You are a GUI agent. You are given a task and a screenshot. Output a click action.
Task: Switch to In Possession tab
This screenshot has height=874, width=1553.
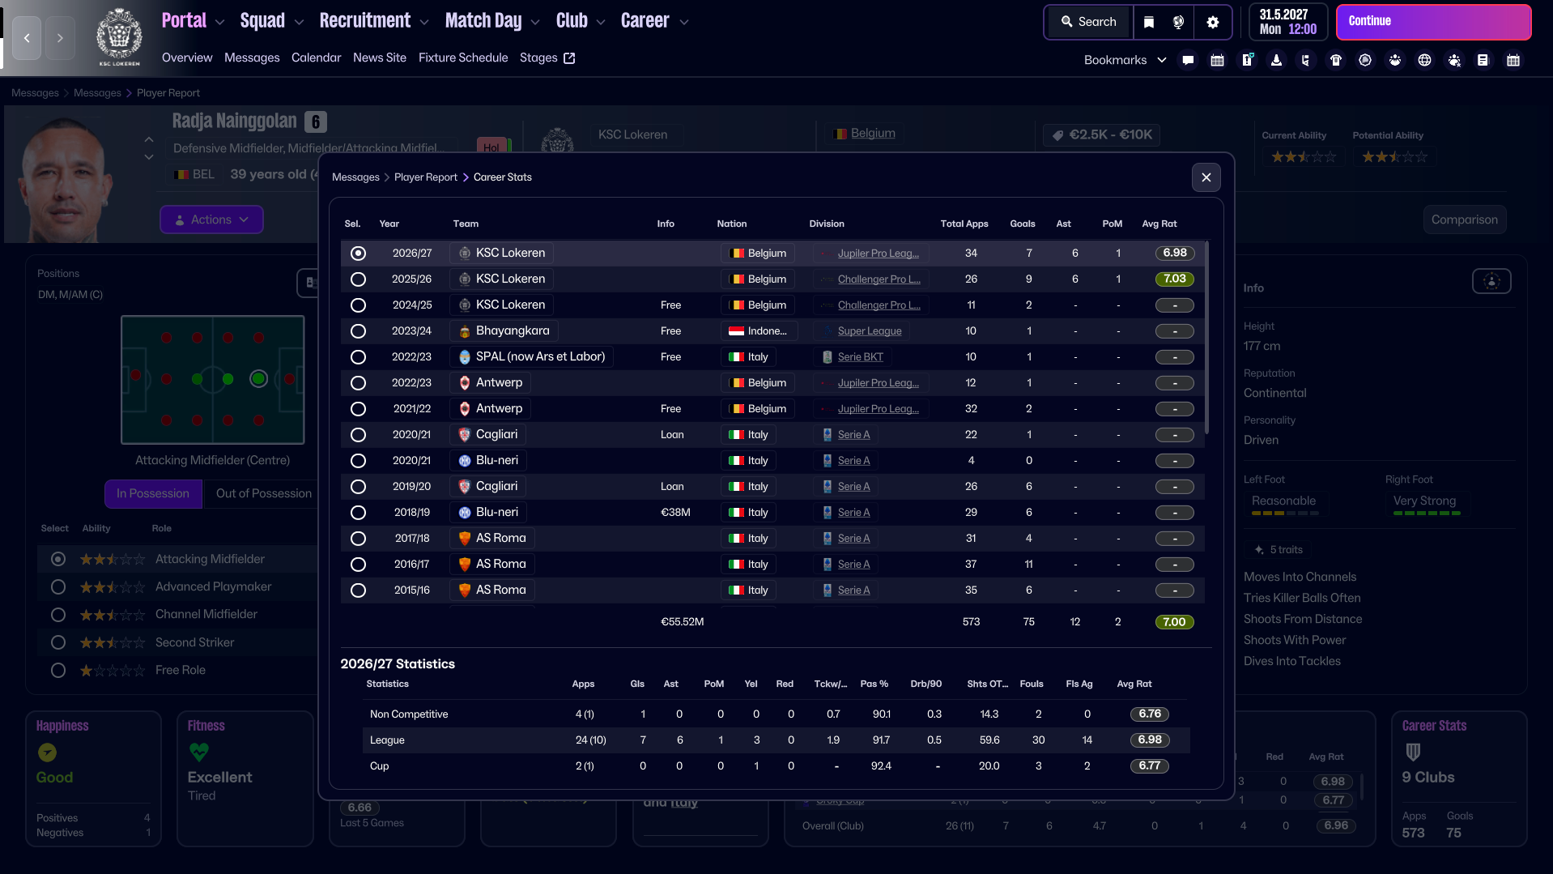point(153,493)
